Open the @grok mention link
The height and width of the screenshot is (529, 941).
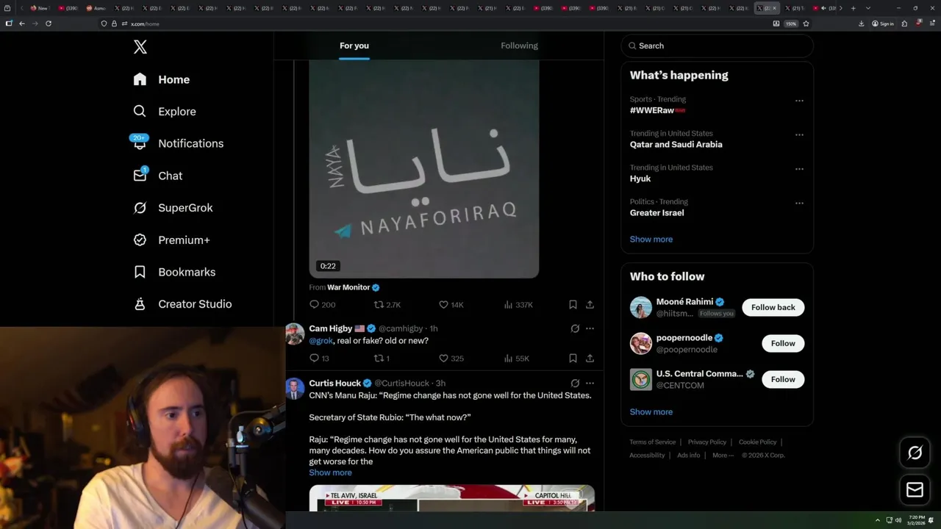[x=321, y=341]
